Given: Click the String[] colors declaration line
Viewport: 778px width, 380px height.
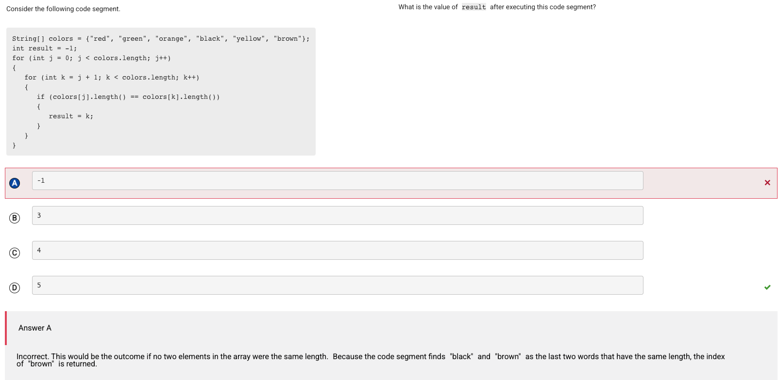Looking at the screenshot, I should point(160,39).
